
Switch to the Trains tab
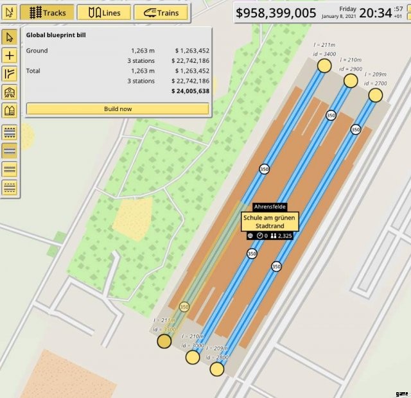pyautogui.click(x=161, y=12)
